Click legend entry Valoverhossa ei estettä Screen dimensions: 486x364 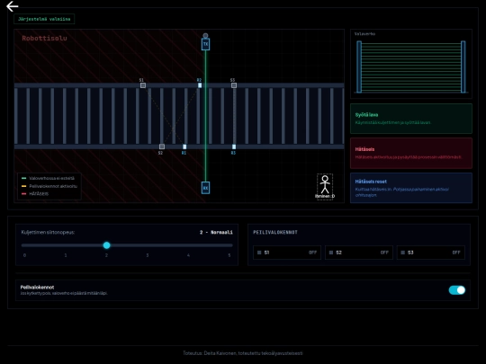pos(48,178)
